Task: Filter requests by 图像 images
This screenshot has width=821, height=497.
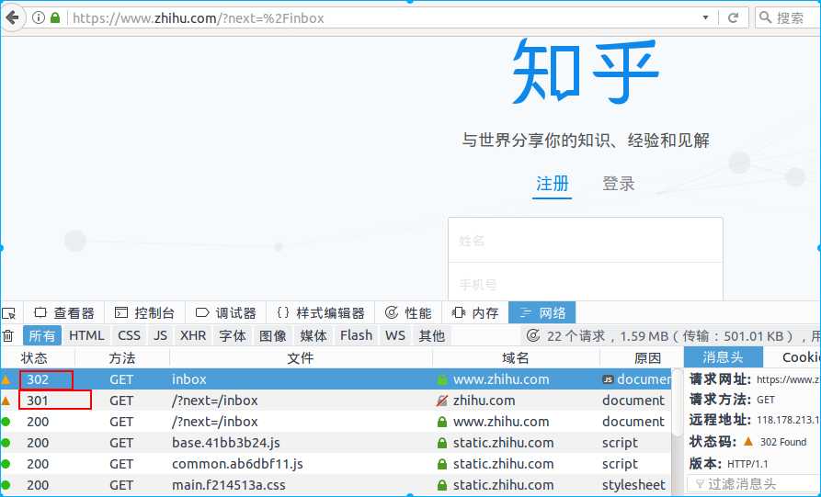Action: coord(273,336)
